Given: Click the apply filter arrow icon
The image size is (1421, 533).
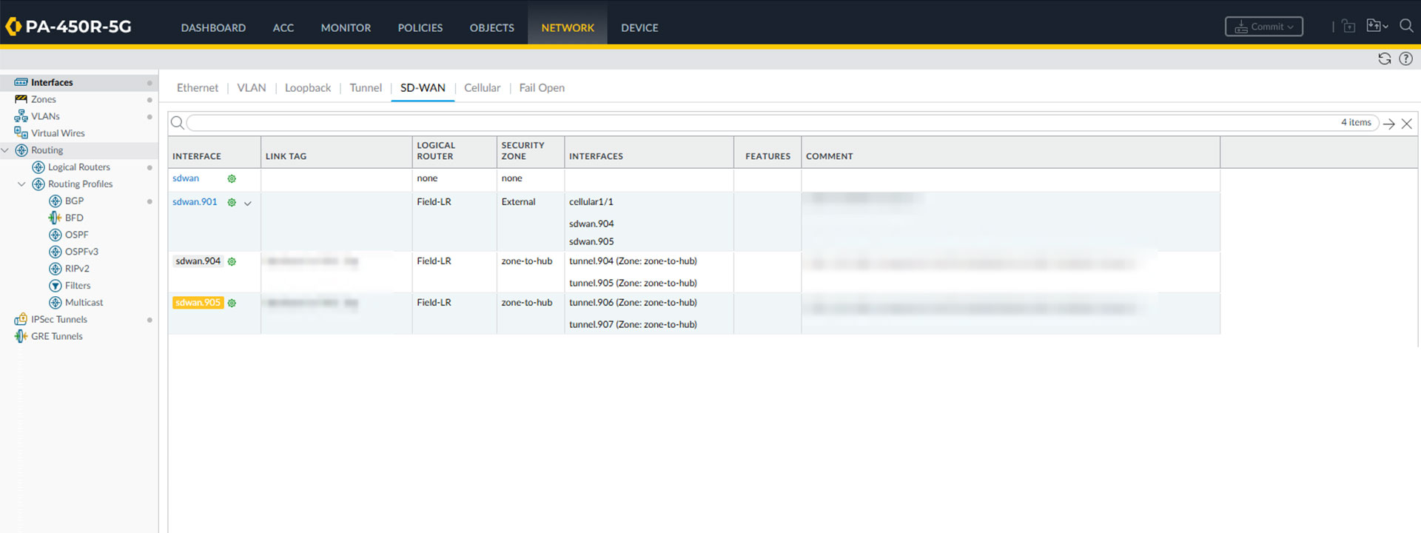Looking at the screenshot, I should (1389, 124).
